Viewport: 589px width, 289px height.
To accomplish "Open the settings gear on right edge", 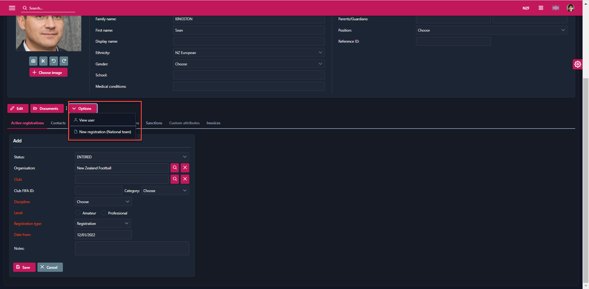I will click(577, 64).
